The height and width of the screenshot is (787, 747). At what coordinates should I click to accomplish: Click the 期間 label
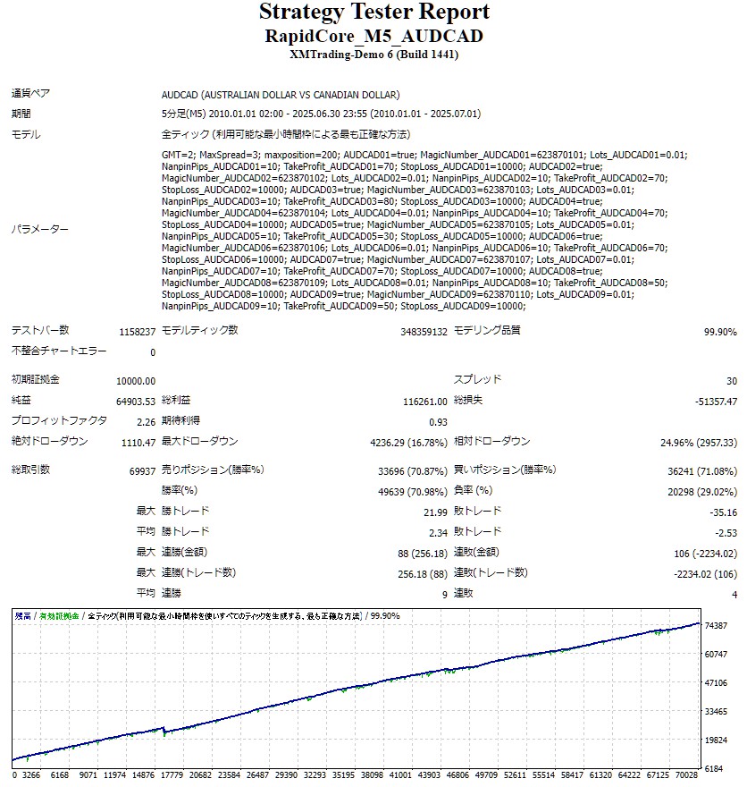[x=21, y=114]
